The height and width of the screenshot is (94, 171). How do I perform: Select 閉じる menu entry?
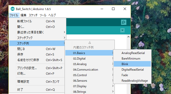pyautogui.click(x=37, y=49)
